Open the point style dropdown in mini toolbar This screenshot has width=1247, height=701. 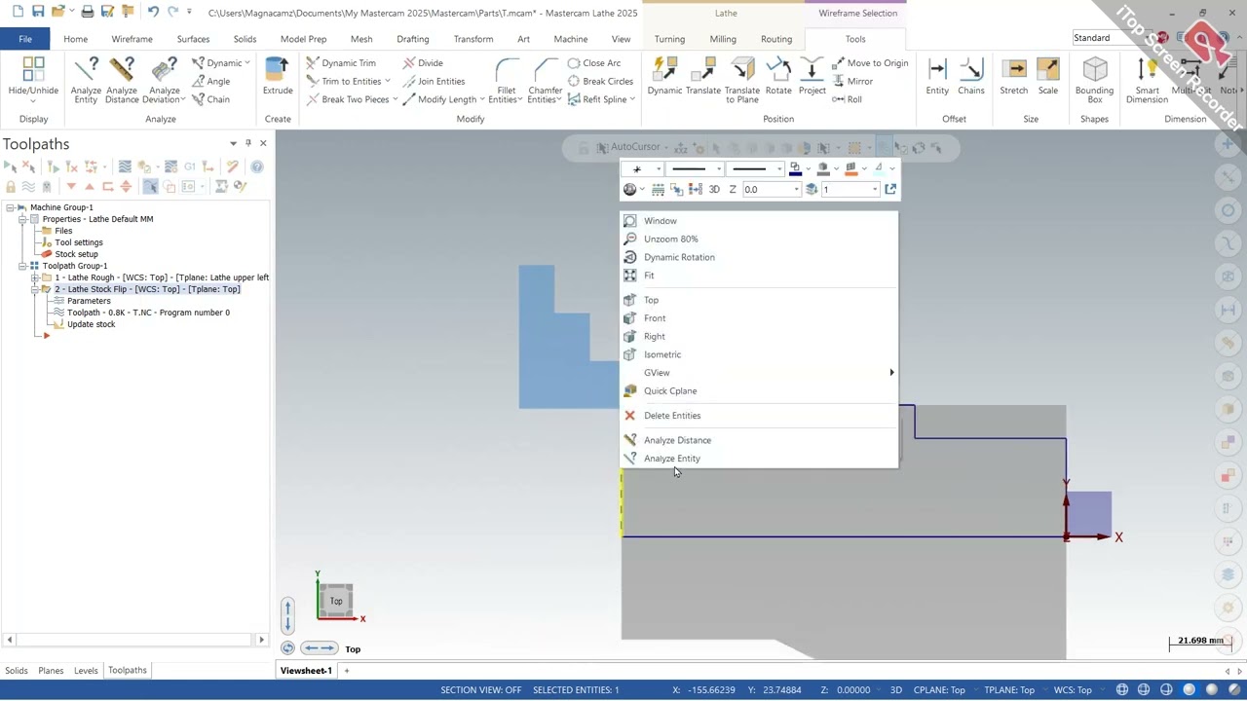659,169
